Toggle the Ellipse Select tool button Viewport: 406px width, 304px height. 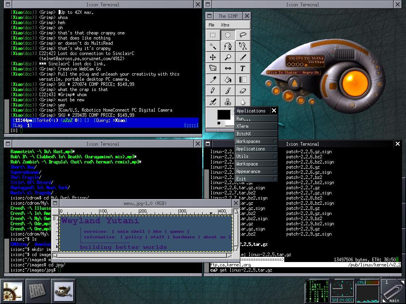228,35
